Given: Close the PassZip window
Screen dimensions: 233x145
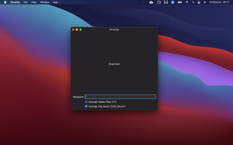Looking at the screenshot, I should (73, 30).
